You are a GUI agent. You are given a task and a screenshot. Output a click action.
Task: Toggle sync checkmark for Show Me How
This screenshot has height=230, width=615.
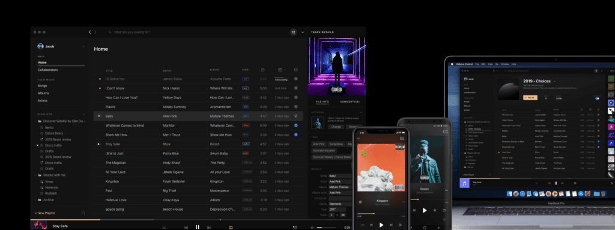point(295,135)
